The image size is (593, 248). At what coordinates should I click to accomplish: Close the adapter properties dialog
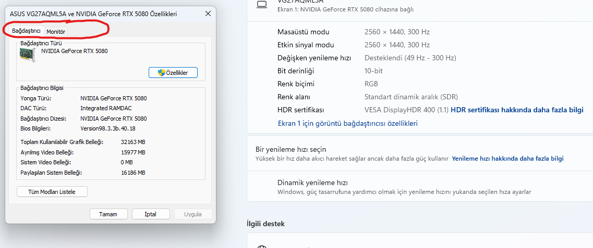(x=208, y=14)
